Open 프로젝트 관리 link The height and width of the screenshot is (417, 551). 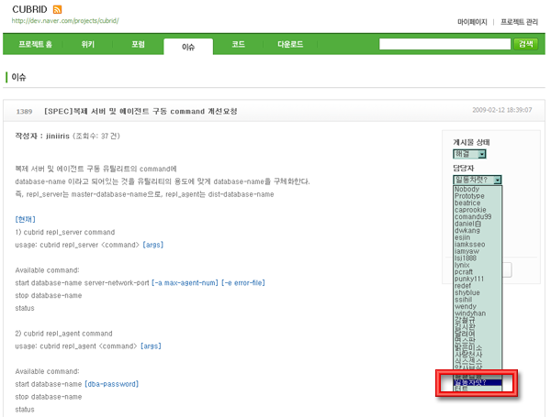[519, 22]
